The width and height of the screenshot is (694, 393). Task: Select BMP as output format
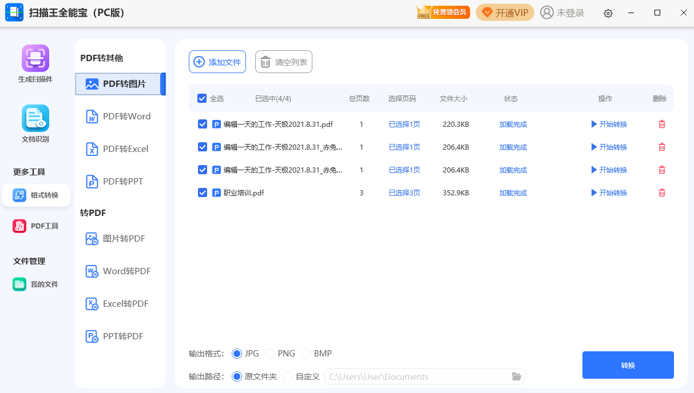[x=306, y=354]
